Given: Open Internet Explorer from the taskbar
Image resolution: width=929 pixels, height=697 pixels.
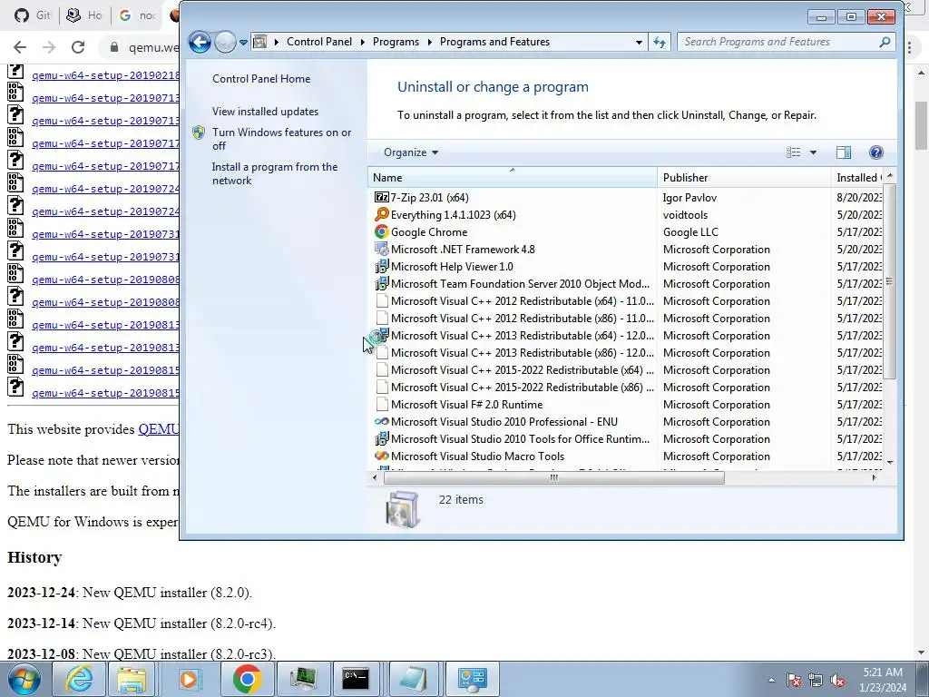Looking at the screenshot, I should click(x=79, y=679).
